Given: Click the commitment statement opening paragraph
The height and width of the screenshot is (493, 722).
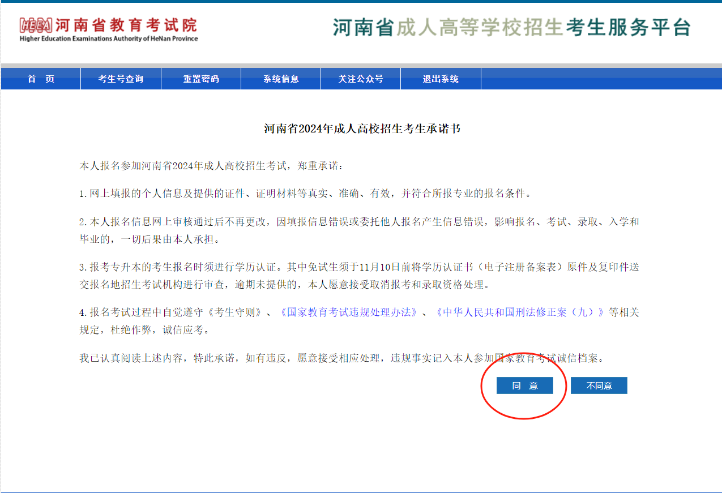Looking at the screenshot, I should [210, 165].
